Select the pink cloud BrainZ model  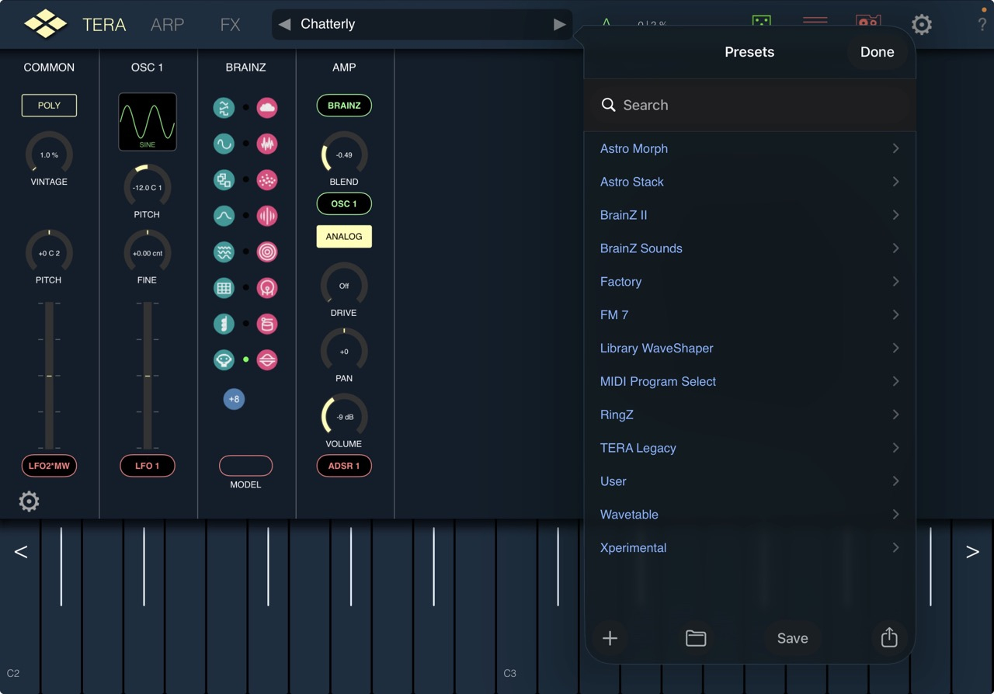click(267, 108)
